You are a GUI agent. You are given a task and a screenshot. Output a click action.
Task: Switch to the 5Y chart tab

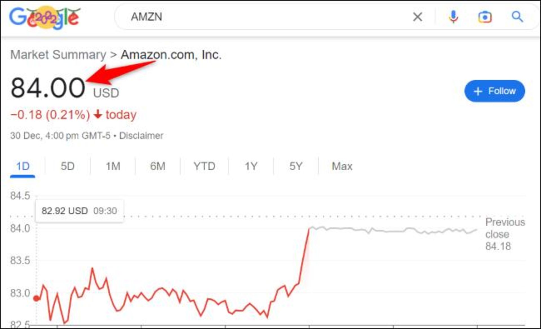[x=296, y=166]
